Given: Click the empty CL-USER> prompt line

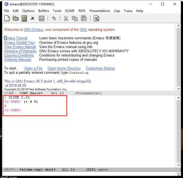Looking at the screenshot, I should [x=13, y=110].
